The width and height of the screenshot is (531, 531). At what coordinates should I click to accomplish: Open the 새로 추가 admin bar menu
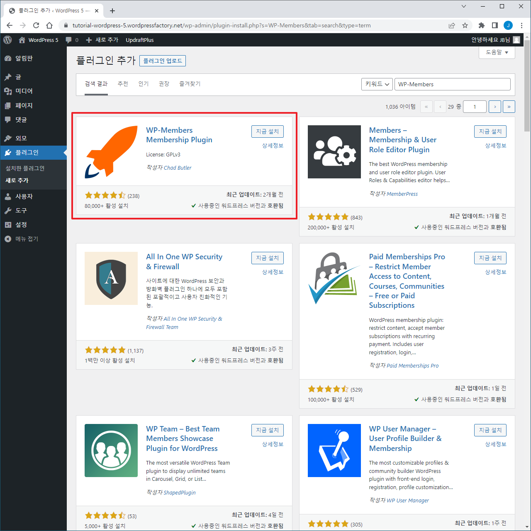[102, 40]
